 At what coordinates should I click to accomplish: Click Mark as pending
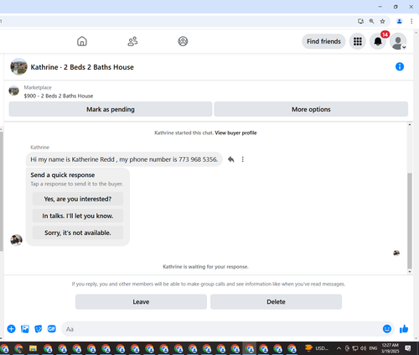[111, 109]
